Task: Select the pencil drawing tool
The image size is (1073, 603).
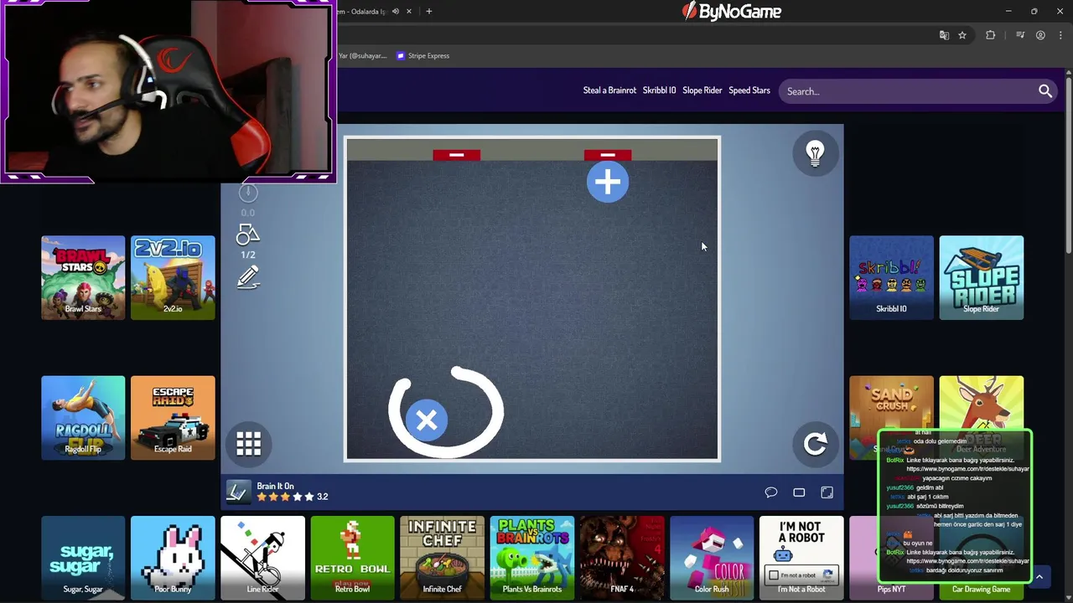Action: pos(248,277)
